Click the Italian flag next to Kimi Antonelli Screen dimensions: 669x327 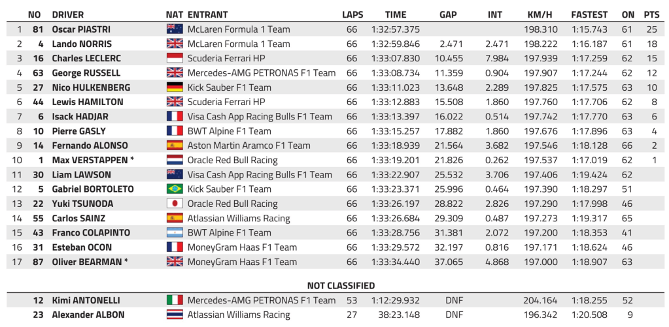pos(175,300)
